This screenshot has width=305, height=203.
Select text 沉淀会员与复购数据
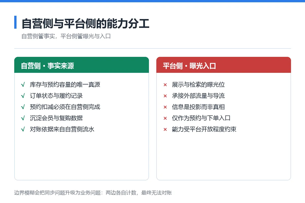pos(56,118)
